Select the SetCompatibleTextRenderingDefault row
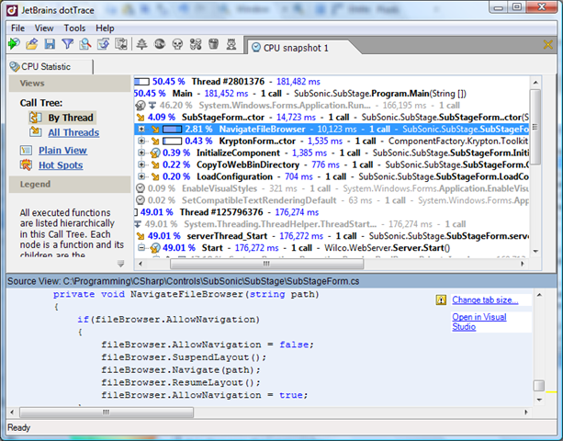563x441 pixels. pyautogui.click(x=332, y=200)
